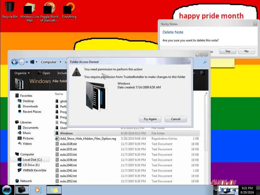Select file eula.1042.txt
The height and width of the screenshot is (195, 260).
click(x=127, y=176)
